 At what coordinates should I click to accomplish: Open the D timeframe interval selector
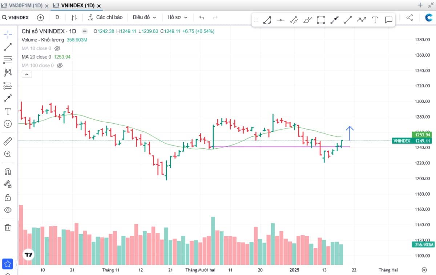pyautogui.click(x=57, y=17)
